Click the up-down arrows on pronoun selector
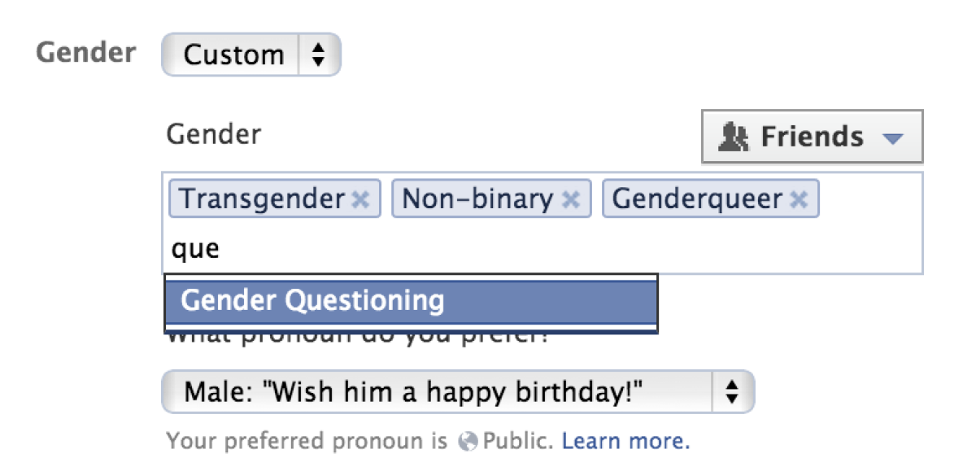 (x=732, y=393)
